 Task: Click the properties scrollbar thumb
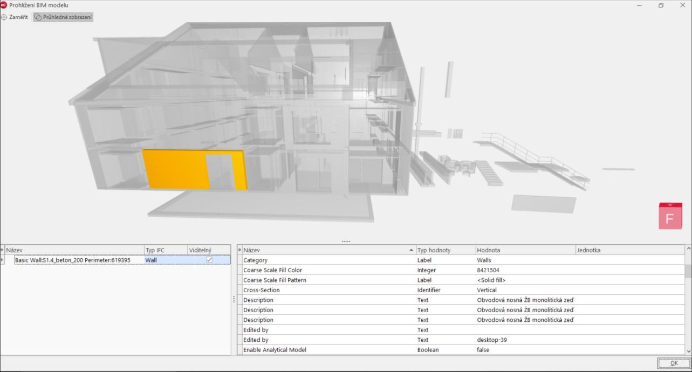[688, 271]
